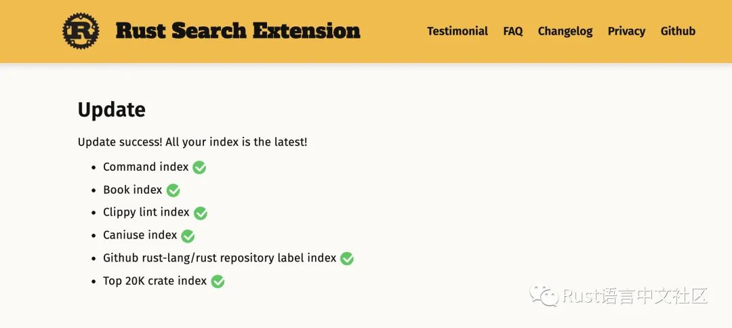
Task: Click the Rust Search Extension title
Action: pyautogui.click(x=238, y=31)
